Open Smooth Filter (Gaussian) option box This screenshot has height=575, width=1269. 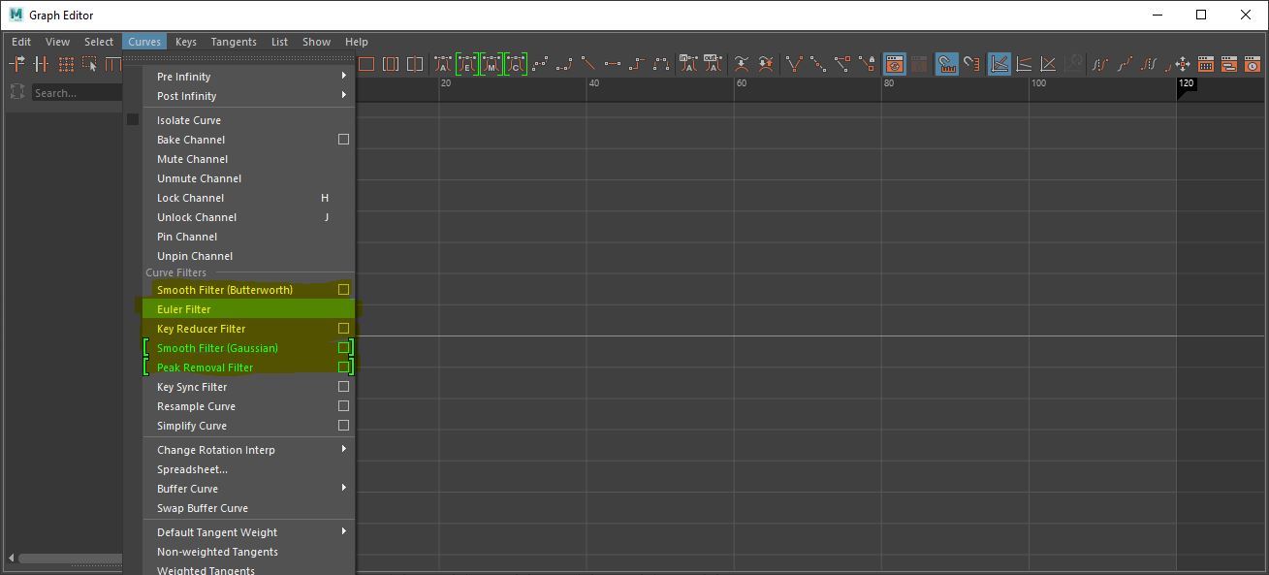[343, 348]
